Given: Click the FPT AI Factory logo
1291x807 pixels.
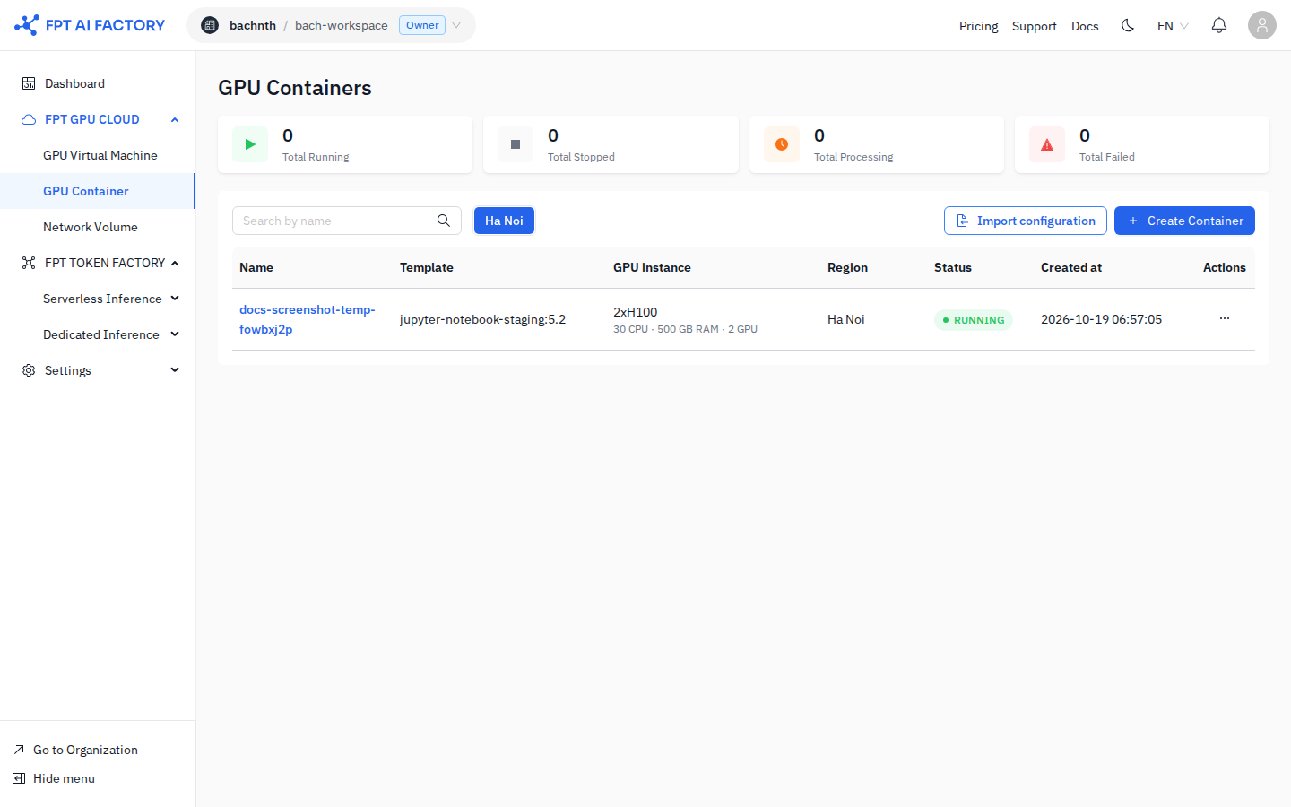Looking at the screenshot, I should coord(90,25).
